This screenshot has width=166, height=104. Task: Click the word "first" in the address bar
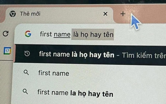[46, 34]
